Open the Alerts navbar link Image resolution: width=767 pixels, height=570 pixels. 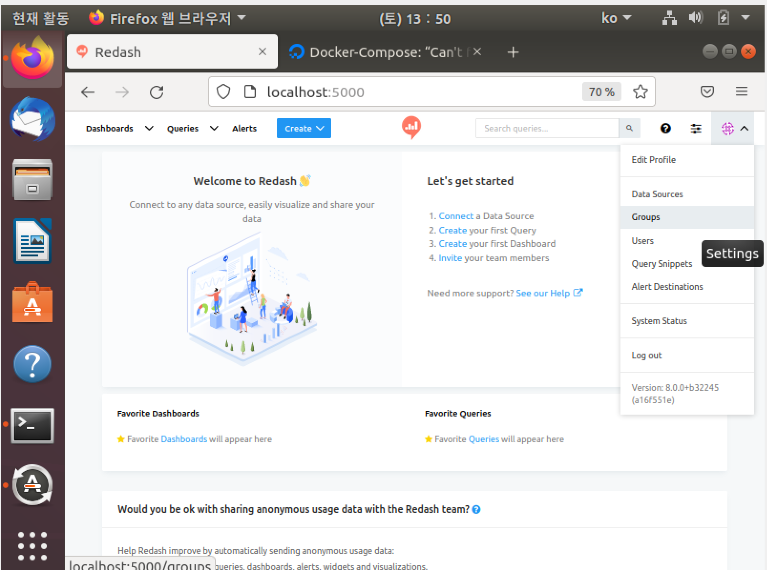point(244,128)
